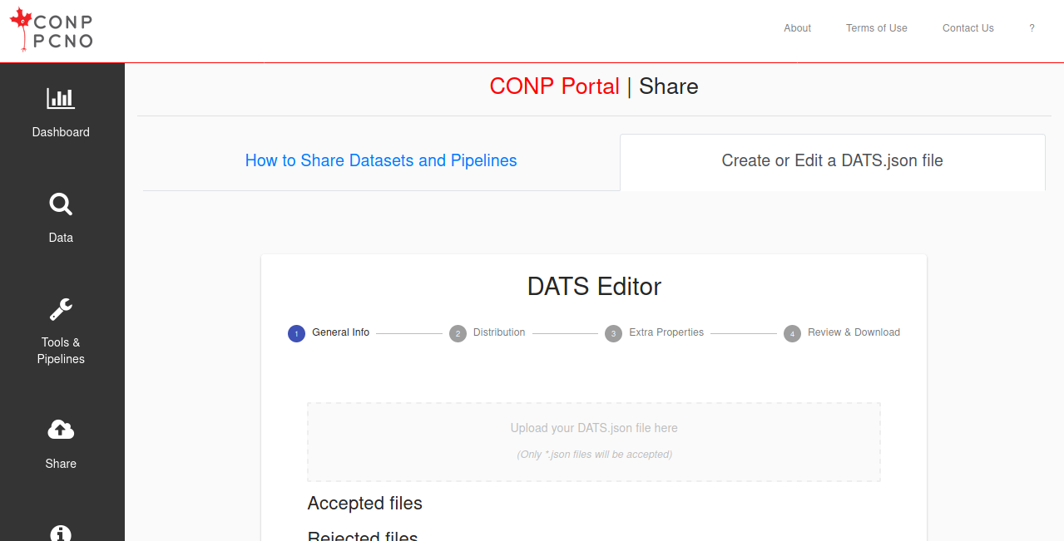
Task: Open the Create or Edit a DATS.json tab
Action: (832, 160)
